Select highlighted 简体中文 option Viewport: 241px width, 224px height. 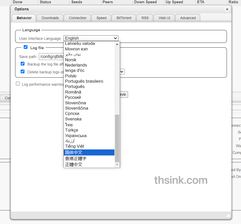[x=89, y=152]
